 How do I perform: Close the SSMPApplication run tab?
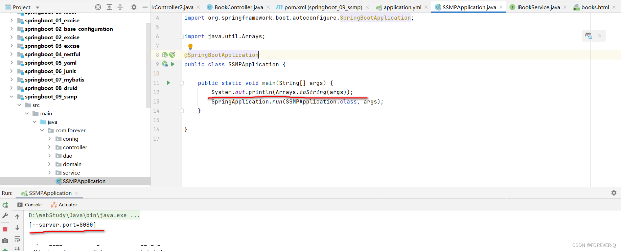click(x=76, y=193)
